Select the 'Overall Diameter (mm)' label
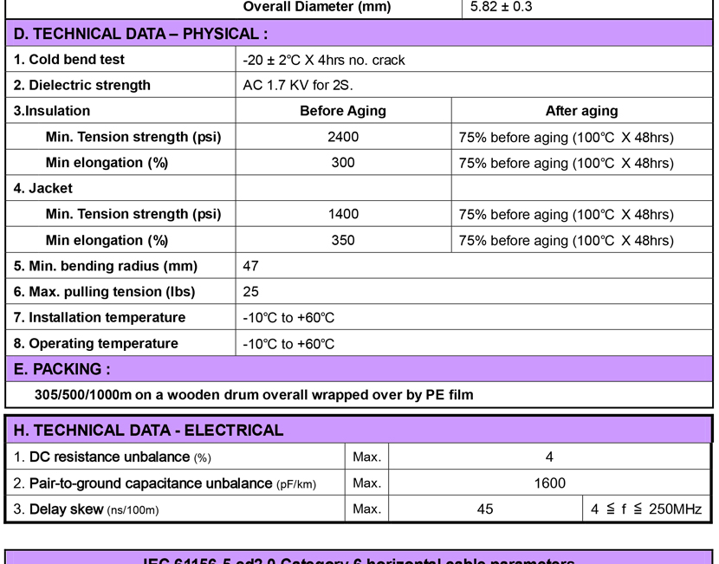The width and height of the screenshot is (719, 564). pyautogui.click(x=317, y=7)
